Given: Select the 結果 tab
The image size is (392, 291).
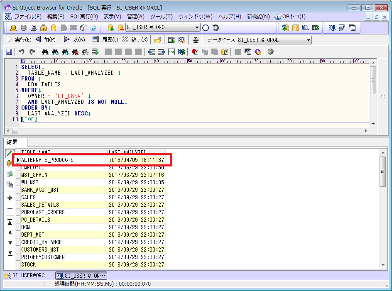Looking at the screenshot, I should click(12, 142).
